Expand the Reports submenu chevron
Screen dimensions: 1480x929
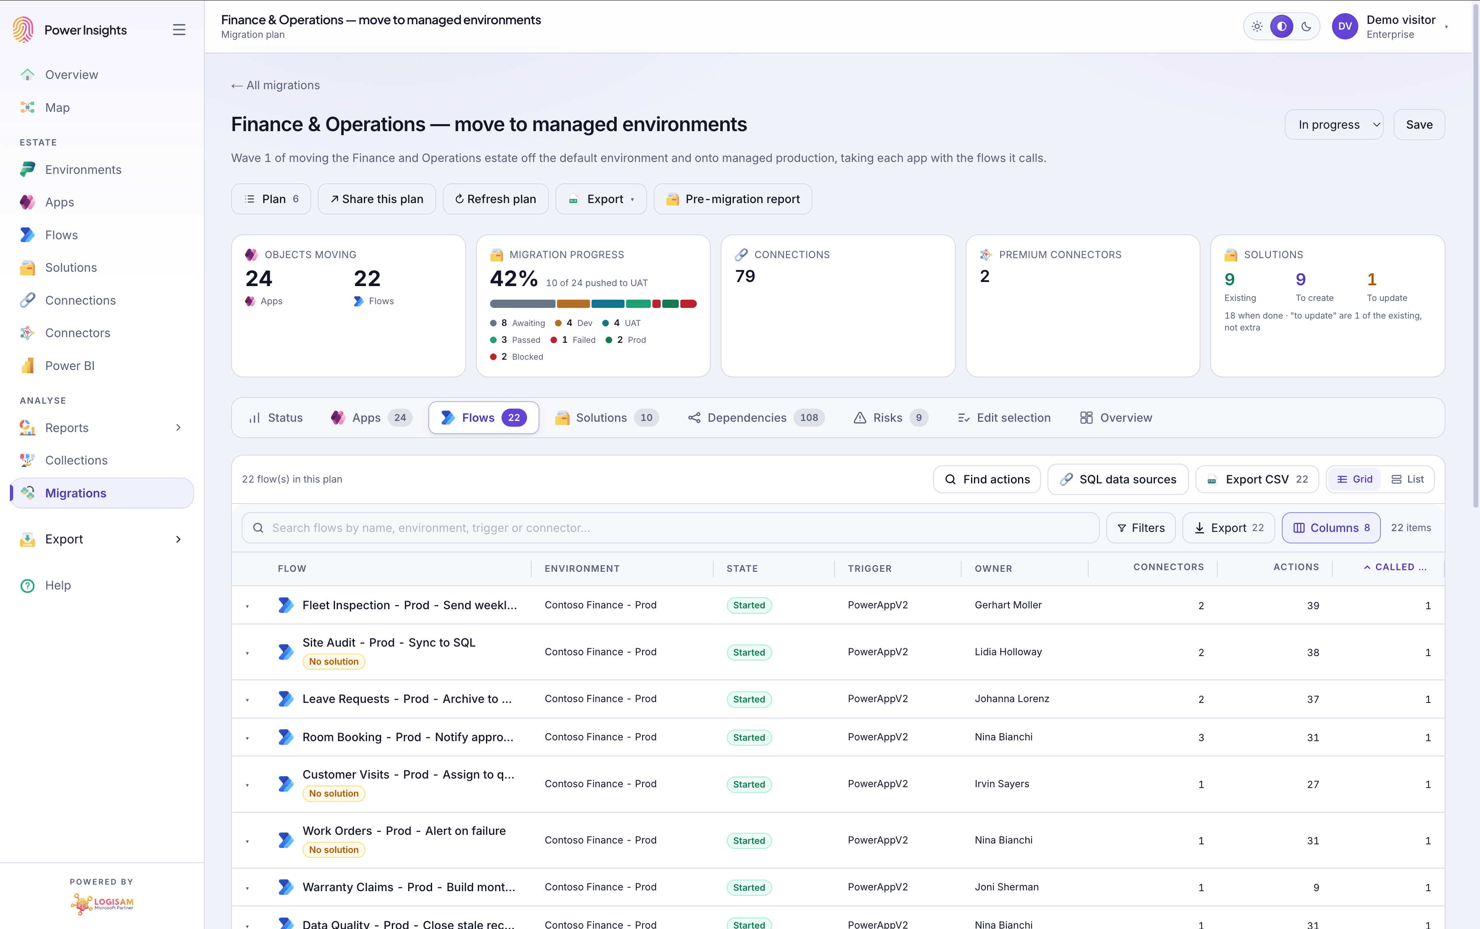[178, 428]
